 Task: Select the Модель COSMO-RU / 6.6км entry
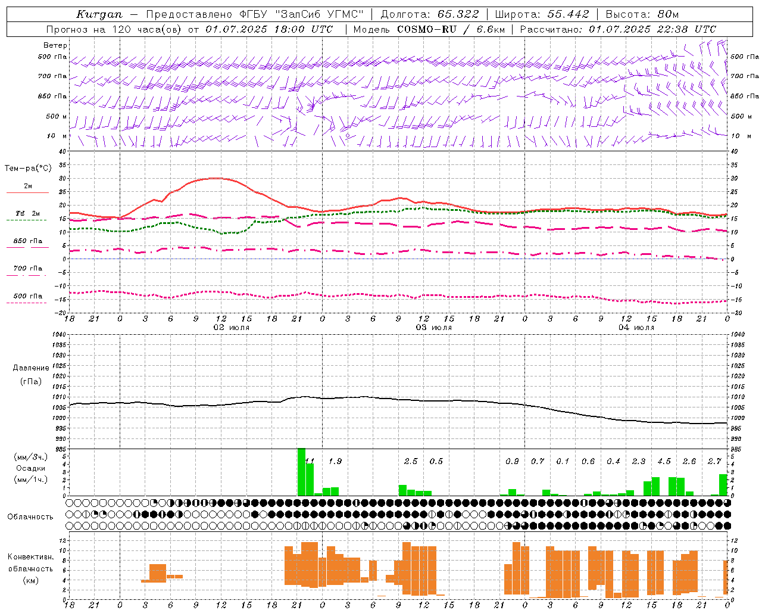(429, 29)
